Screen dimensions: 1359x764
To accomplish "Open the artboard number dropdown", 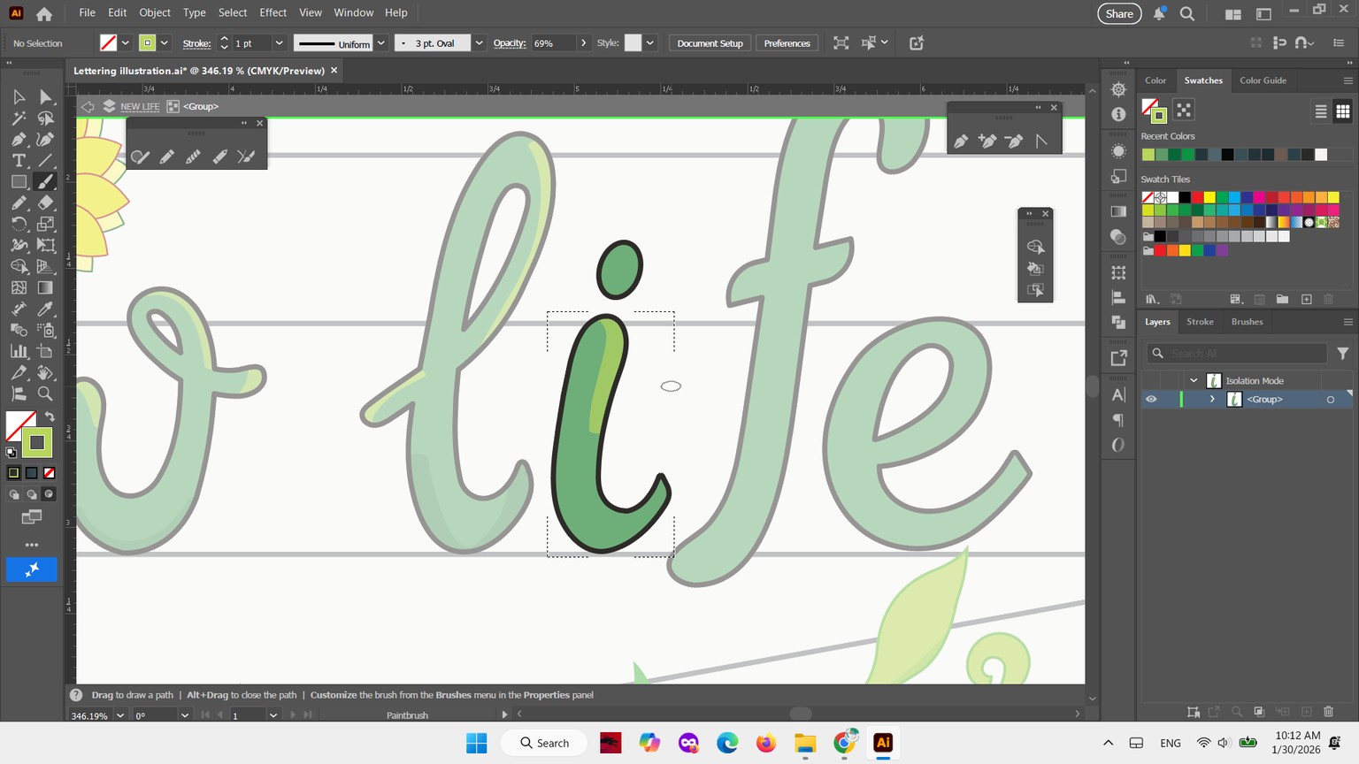I will [273, 715].
